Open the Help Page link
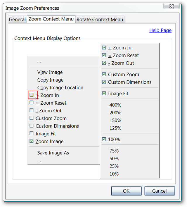The height and width of the screenshot is (207, 187). click(160, 30)
